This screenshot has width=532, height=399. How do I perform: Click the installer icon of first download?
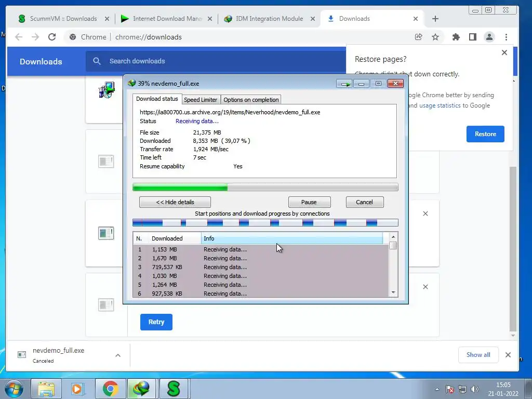coord(107,90)
